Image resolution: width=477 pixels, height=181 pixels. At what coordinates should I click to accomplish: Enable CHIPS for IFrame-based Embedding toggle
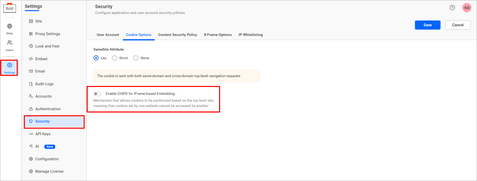(x=97, y=94)
